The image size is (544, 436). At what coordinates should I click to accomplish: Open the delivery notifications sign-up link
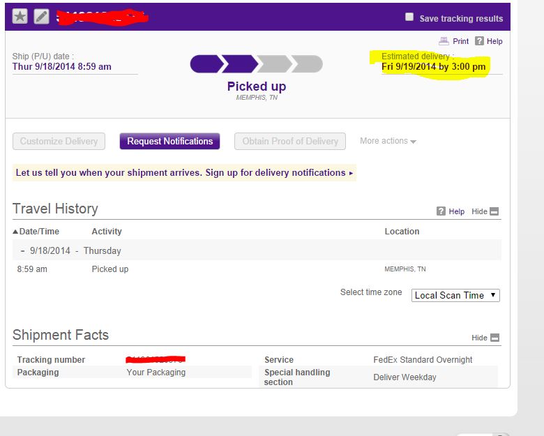[184, 172]
